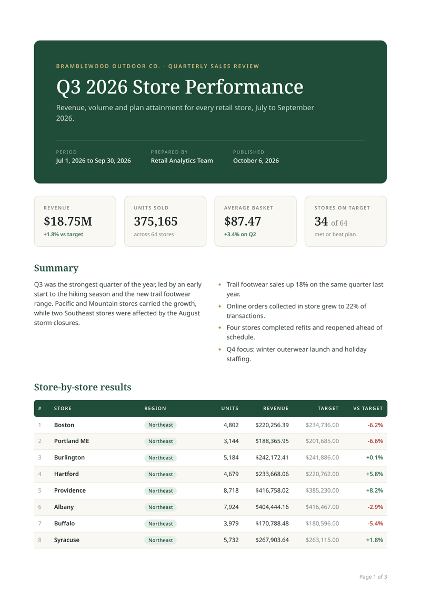The width and height of the screenshot is (421, 597).
Task: Click Providence's units "8,718"
Action: click(231, 490)
